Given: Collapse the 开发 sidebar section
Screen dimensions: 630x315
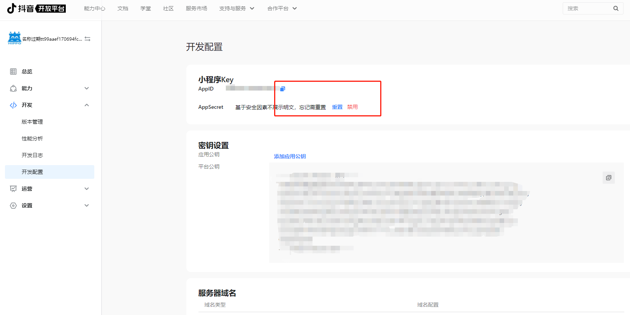Looking at the screenshot, I should point(87,105).
